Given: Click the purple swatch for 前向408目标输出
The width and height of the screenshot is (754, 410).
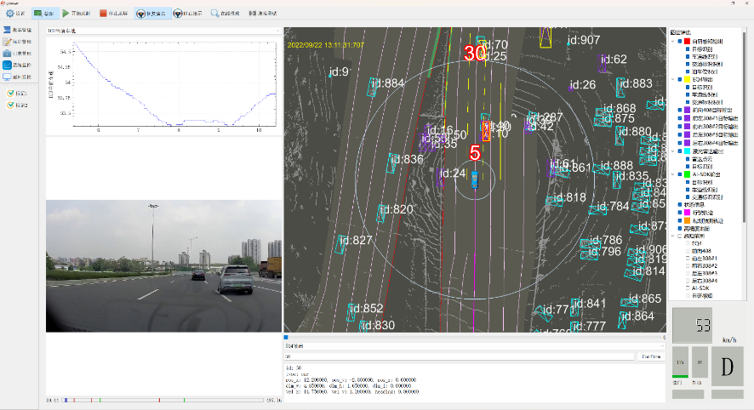Looking at the screenshot, I should pos(687,110).
